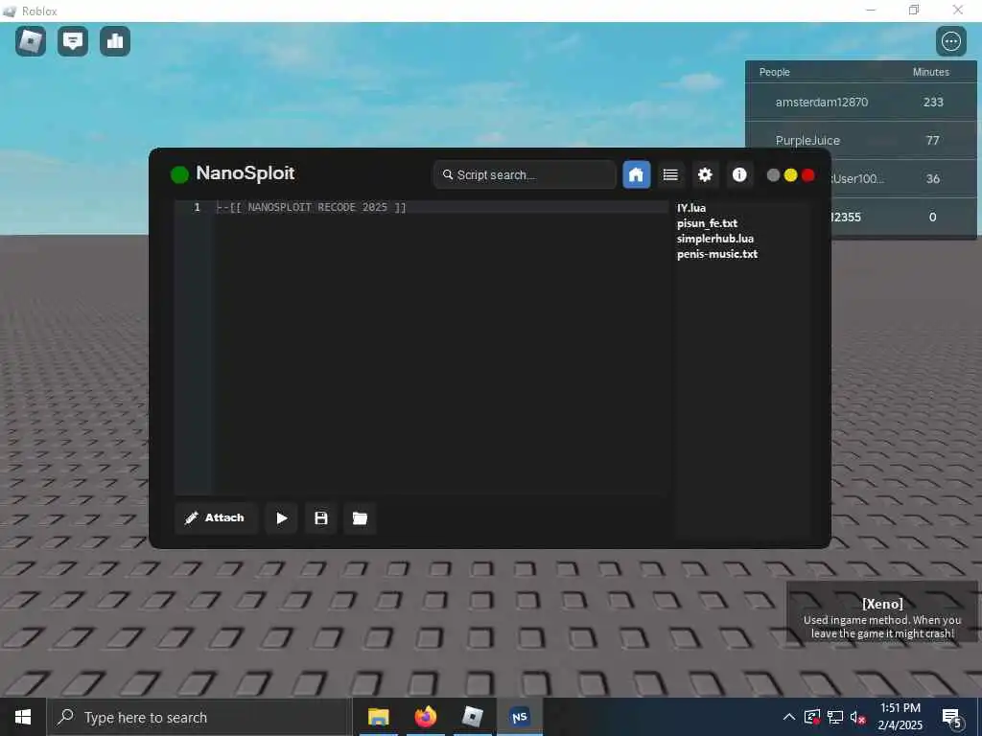The height and width of the screenshot is (736, 982).
Task: Click the gray window control dot
Action: coord(774,175)
